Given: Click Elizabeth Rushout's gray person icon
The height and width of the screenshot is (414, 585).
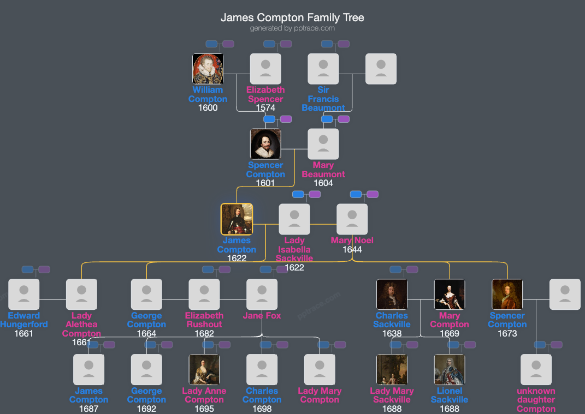Looking at the screenshot, I should [x=204, y=293].
